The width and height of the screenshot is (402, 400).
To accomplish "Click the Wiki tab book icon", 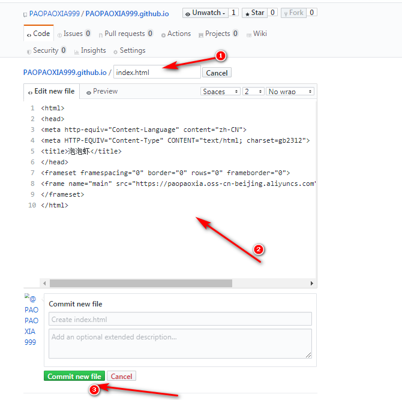I will 248,35.
